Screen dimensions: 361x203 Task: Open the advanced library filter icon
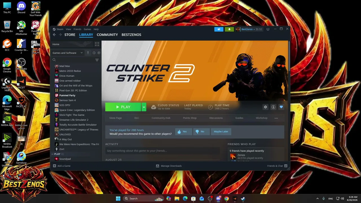(x=97, y=60)
